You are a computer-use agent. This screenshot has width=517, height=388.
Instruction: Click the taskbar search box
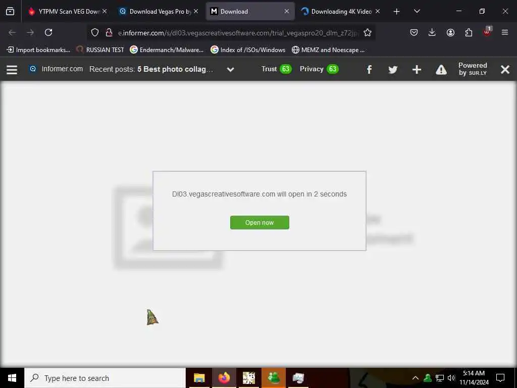[105, 378]
